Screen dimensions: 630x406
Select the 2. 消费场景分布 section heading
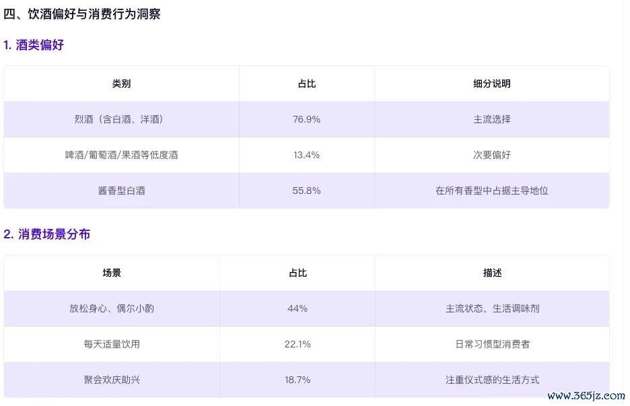pos(46,234)
